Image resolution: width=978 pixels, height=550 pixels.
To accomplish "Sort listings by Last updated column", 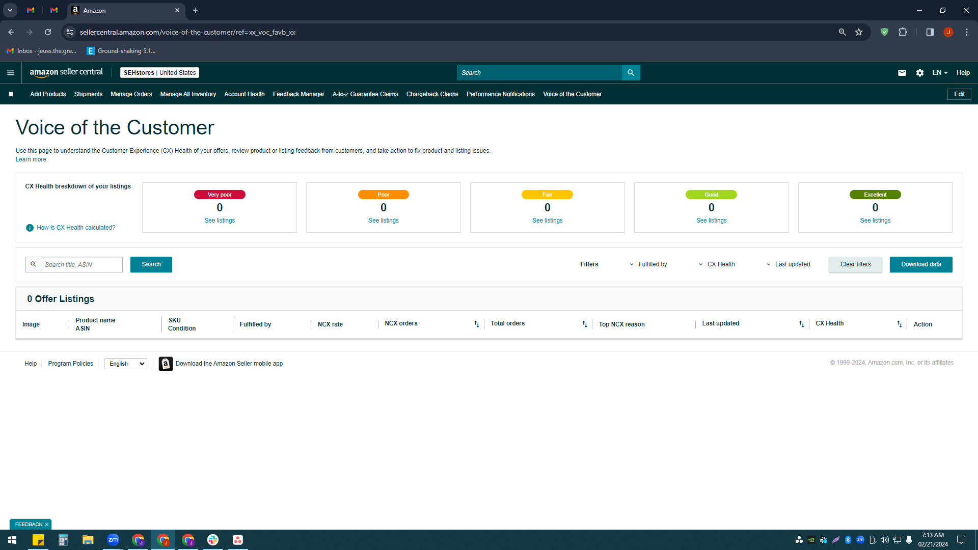I will pyautogui.click(x=801, y=324).
